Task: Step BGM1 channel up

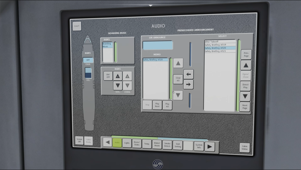Action: coord(127,76)
